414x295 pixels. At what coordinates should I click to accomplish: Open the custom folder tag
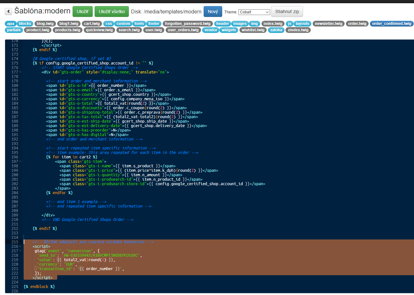pyautogui.click(x=123, y=24)
